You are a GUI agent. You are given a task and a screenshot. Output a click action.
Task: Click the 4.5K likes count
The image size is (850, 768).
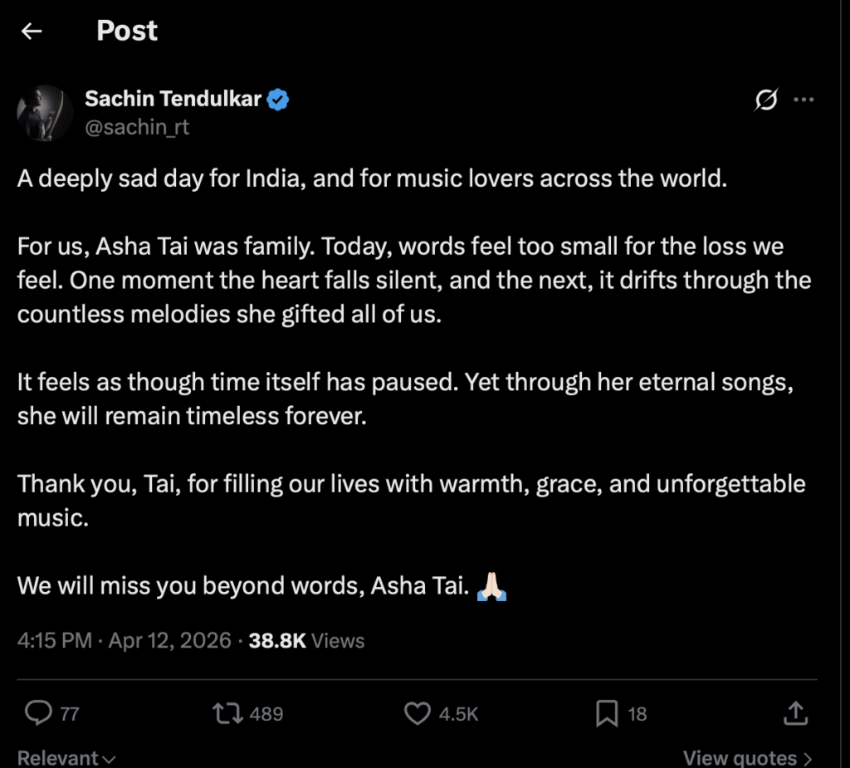coord(458,713)
